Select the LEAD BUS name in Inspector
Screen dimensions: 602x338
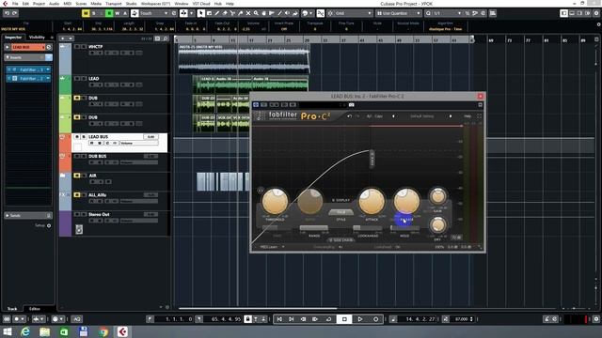(27, 47)
